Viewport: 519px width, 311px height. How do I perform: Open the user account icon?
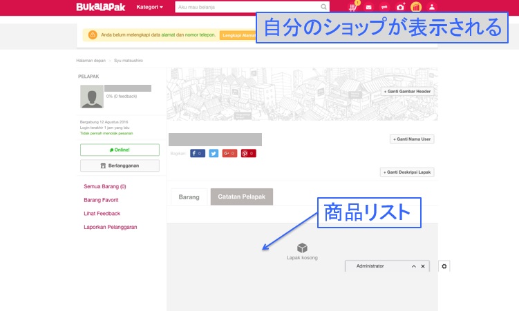coord(432,7)
